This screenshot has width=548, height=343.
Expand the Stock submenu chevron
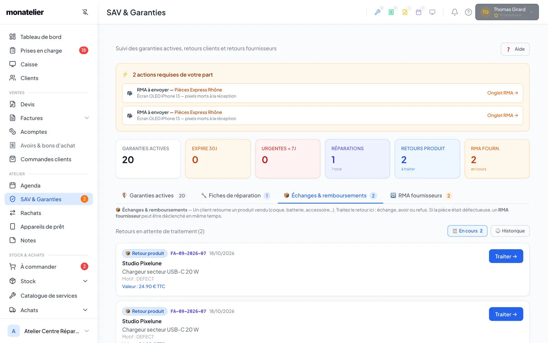click(x=85, y=281)
